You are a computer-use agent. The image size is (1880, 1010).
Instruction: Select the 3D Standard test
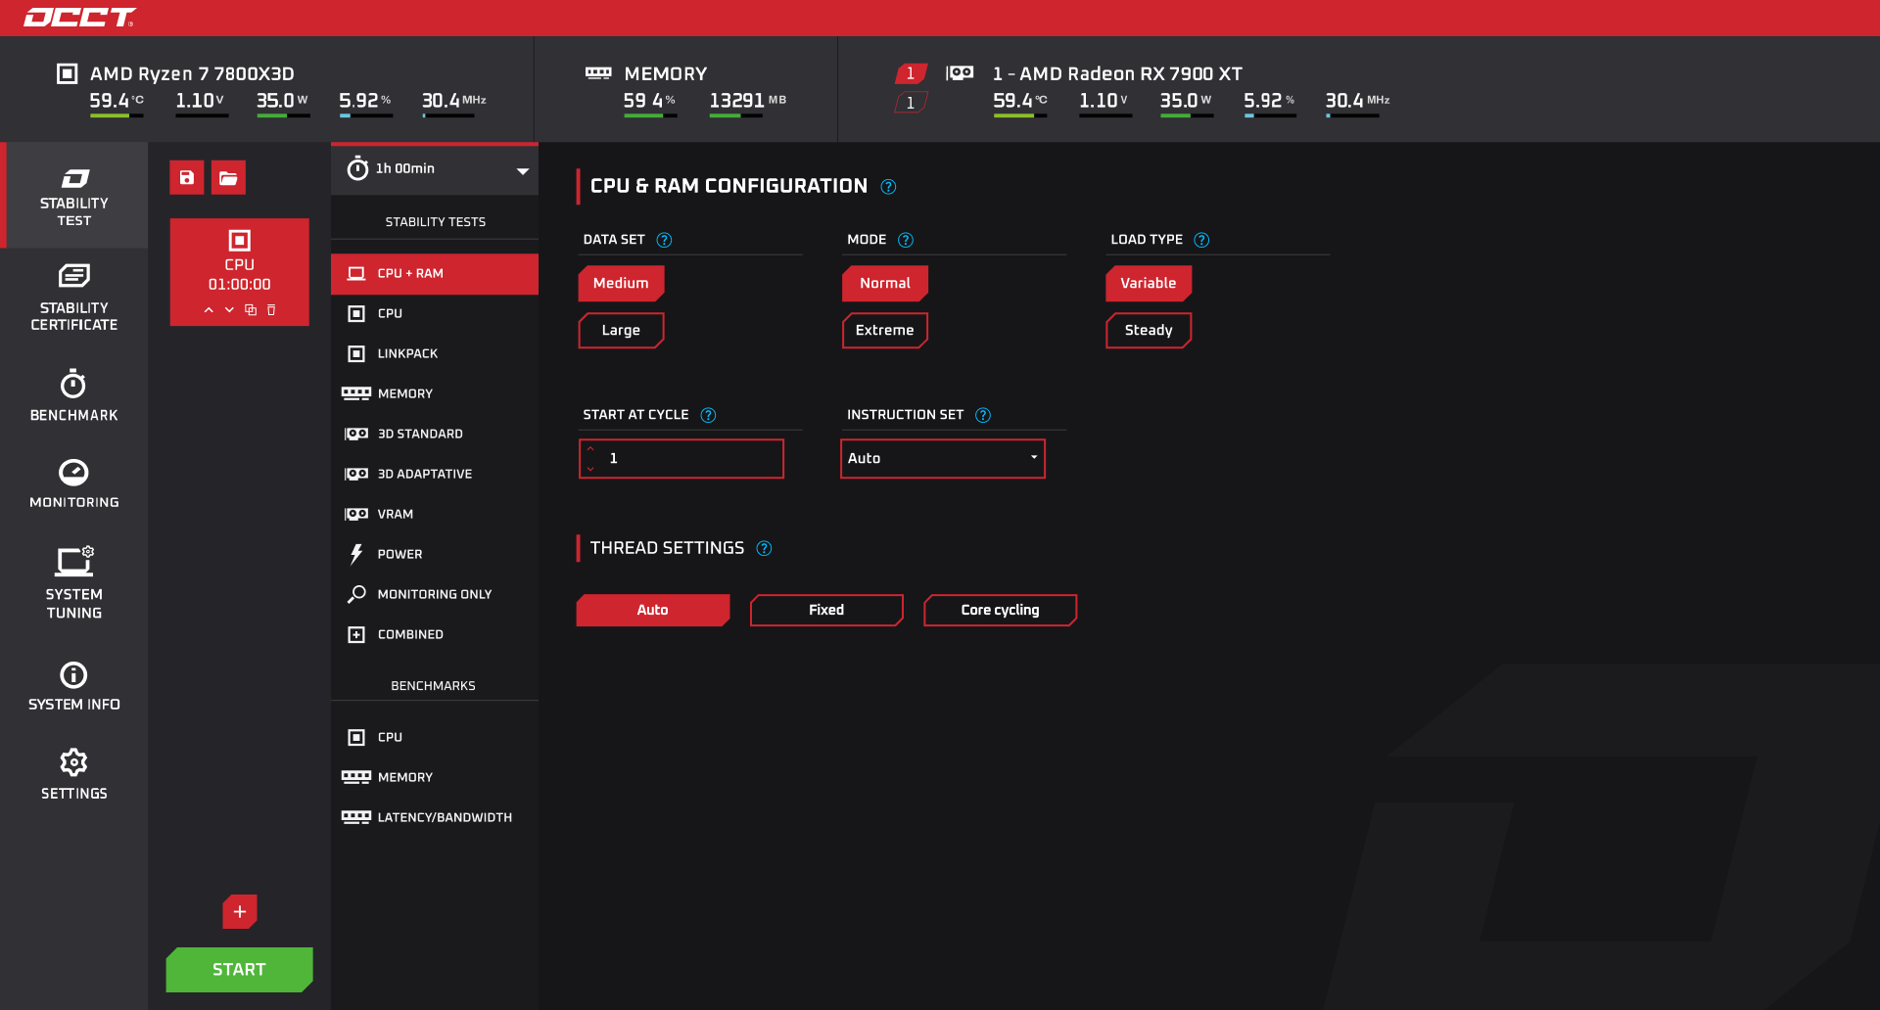tap(435, 435)
